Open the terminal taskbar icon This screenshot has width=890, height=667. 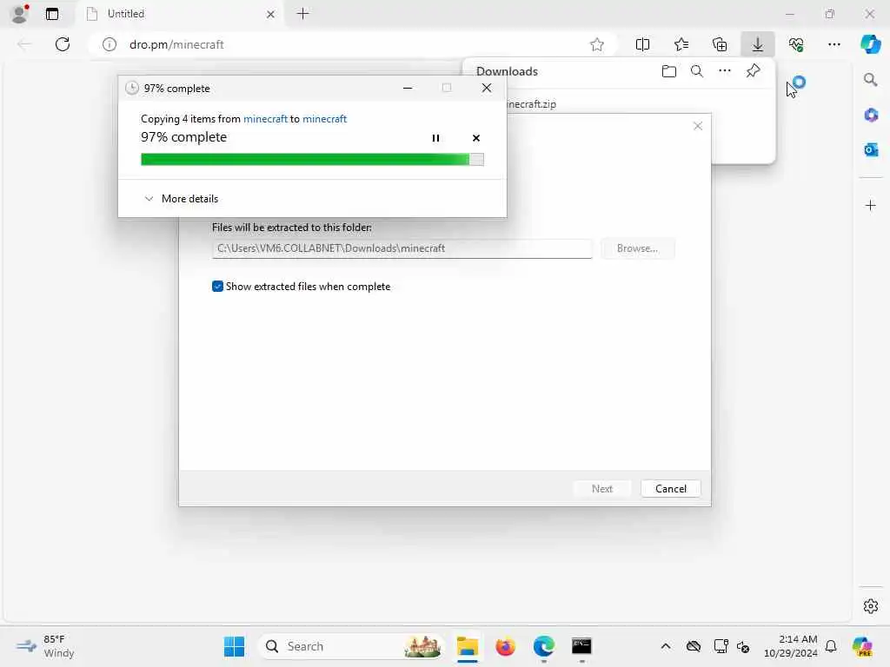tap(581, 646)
